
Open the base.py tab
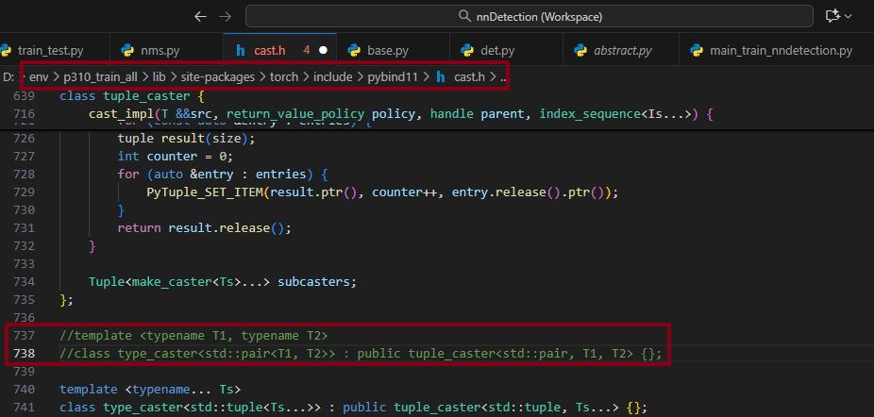pyautogui.click(x=387, y=50)
